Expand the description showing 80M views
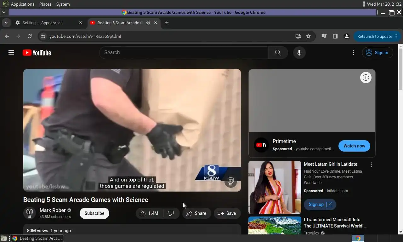The width and height of the screenshot is (403, 242). coord(132,230)
